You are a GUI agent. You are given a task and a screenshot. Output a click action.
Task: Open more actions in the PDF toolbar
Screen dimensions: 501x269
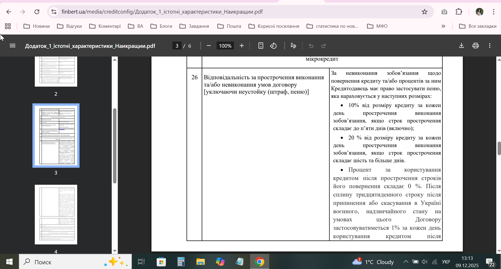pos(490,46)
